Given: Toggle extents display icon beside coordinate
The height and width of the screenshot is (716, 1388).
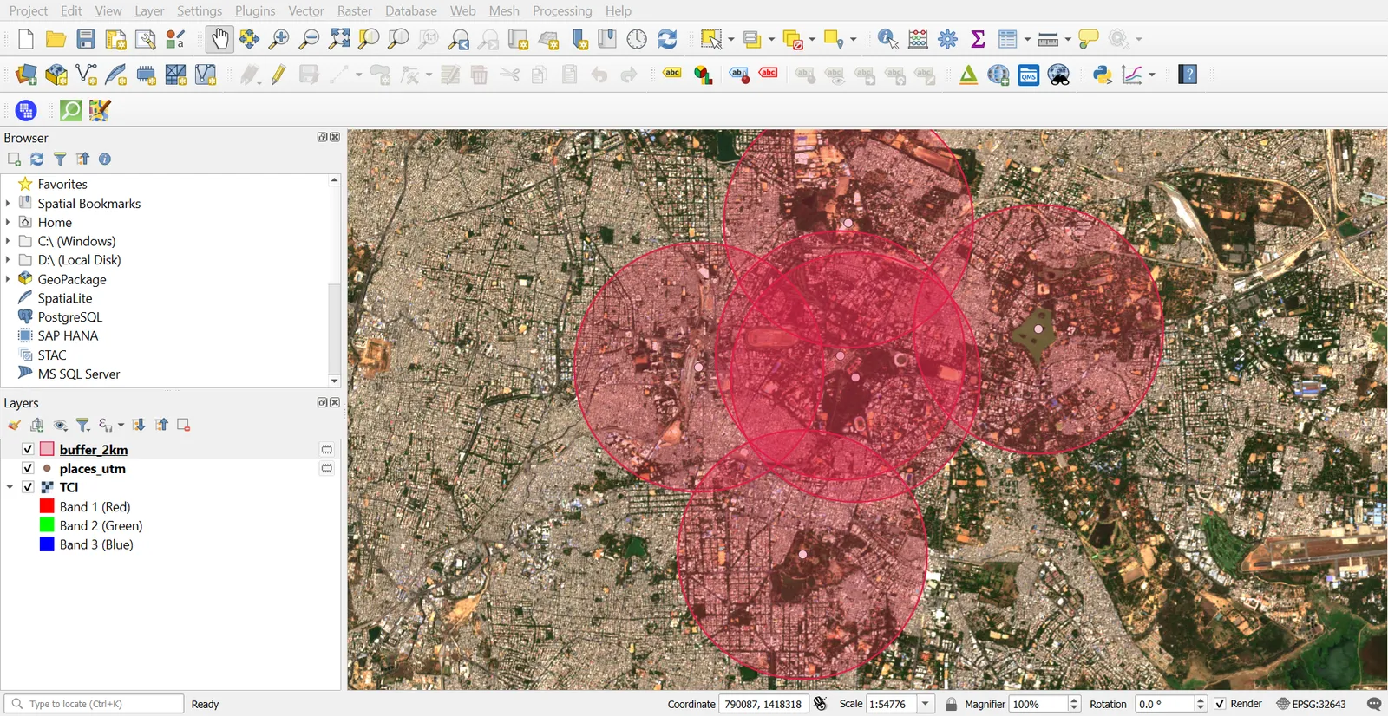Looking at the screenshot, I should (820, 704).
